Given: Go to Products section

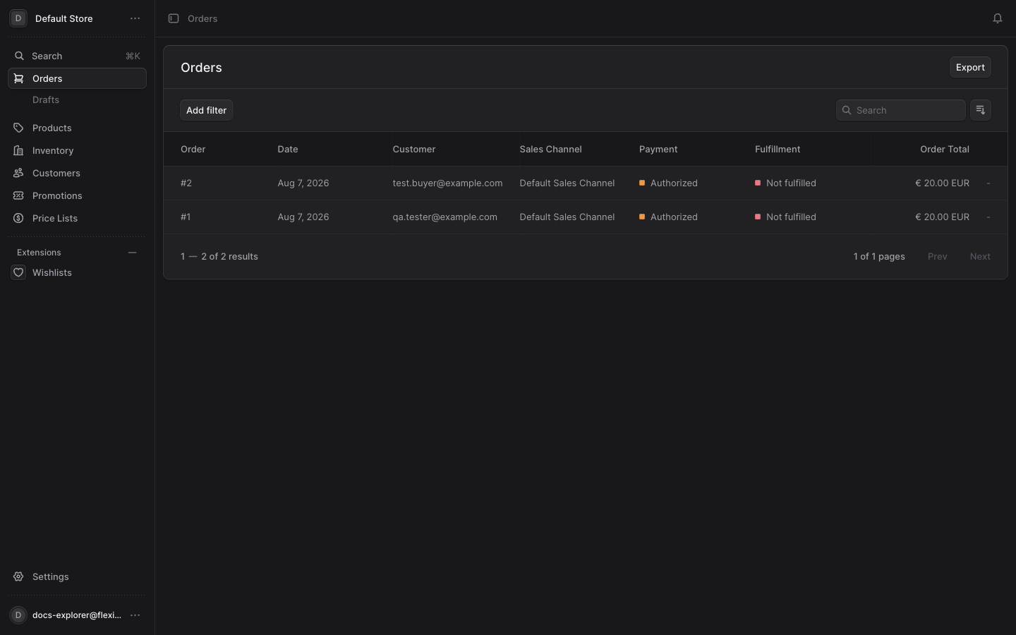Looking at the screenshot, I should [77, 128].
